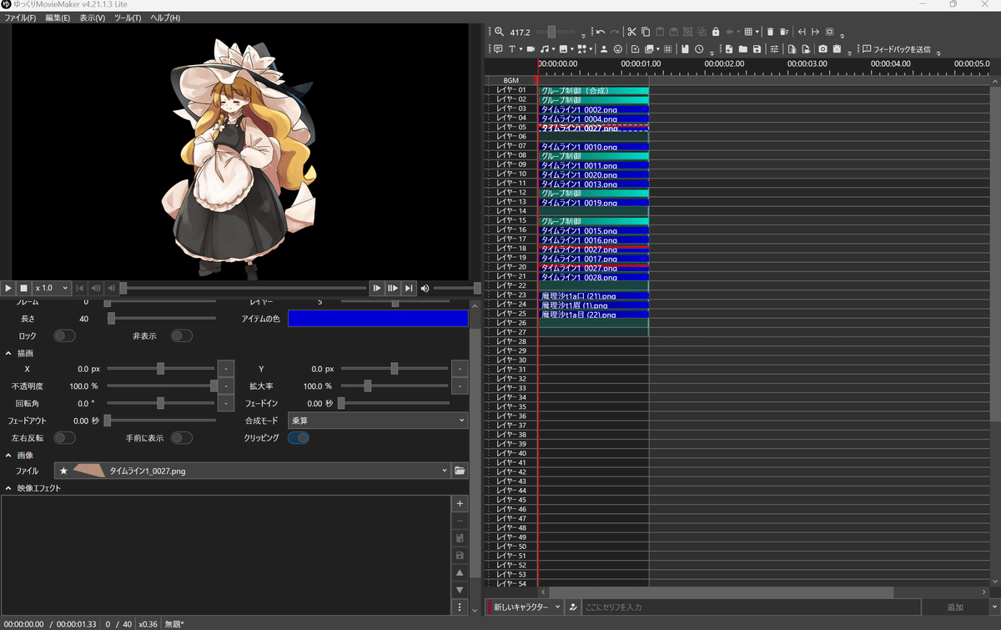Add a video item with camera icon

pyautogui.click(x=531, y=49)
